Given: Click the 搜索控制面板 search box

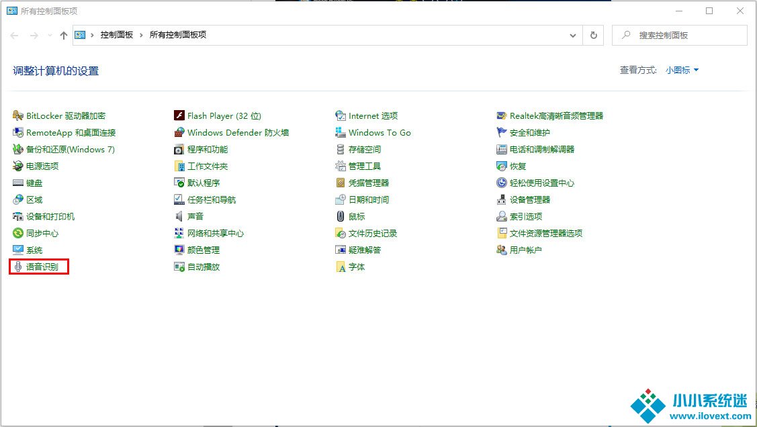Looking at the screenshot, I should (679, 35).
